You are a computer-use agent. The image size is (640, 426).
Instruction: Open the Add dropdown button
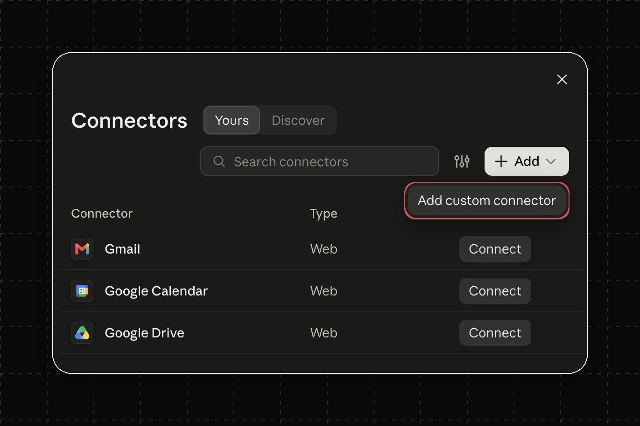pyautogui.click(x=527, y=161)
